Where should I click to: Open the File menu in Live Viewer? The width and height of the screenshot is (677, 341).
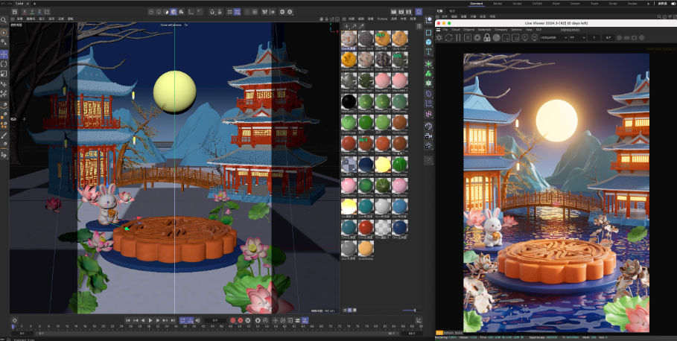tap(445, 30)
